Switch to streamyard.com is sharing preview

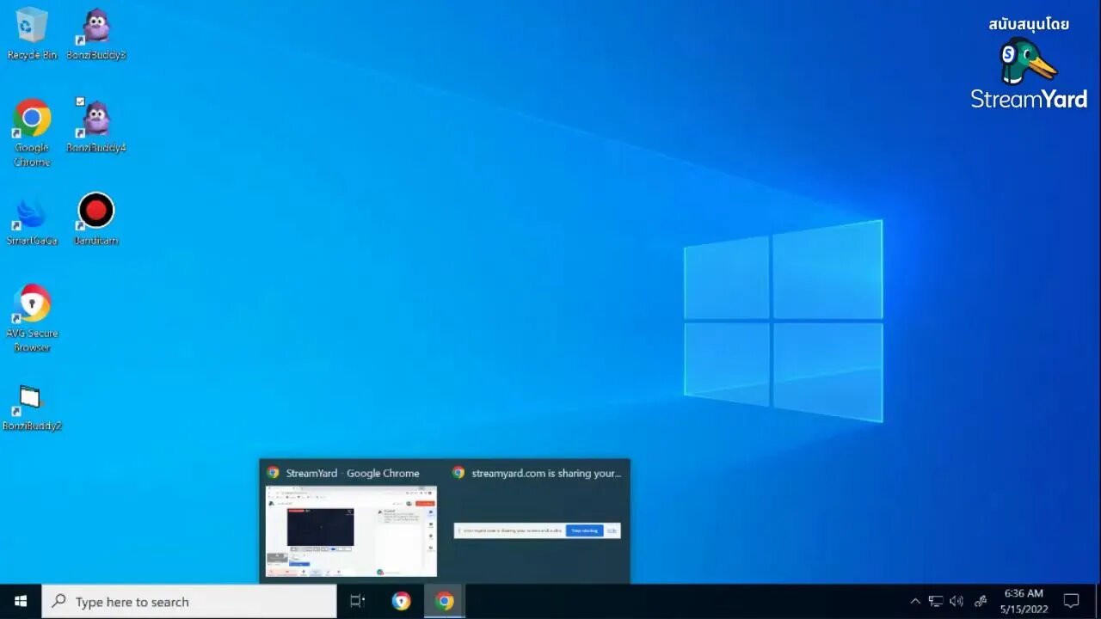[538, 522]
